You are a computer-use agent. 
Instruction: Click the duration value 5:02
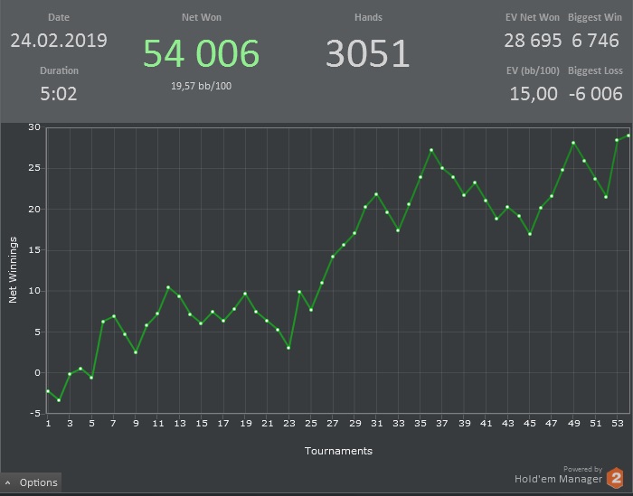tap(59, 94)
